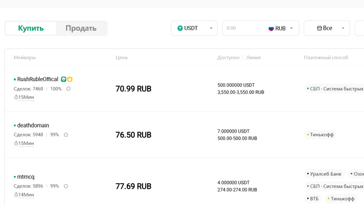This screenshot has width=364, height=205.
Task: Click deathdomain's Тинькофф payment tag
Action: pyautogui.click(x=320, y=135)
